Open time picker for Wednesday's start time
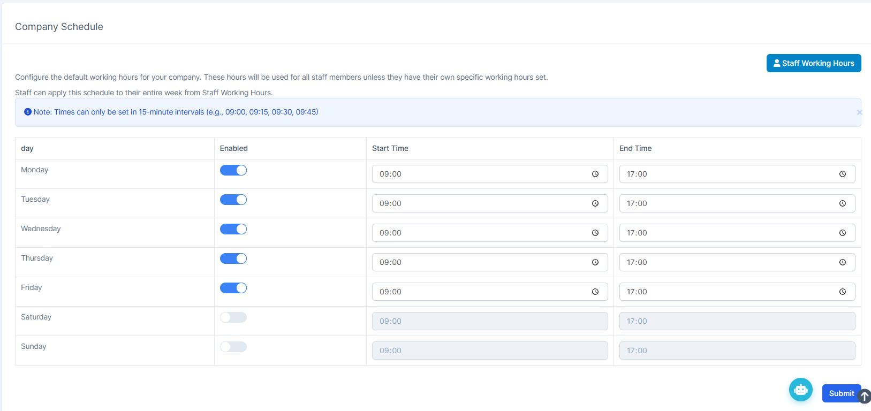The height and width of the screenshot is (411, 871). click(595, 233)
